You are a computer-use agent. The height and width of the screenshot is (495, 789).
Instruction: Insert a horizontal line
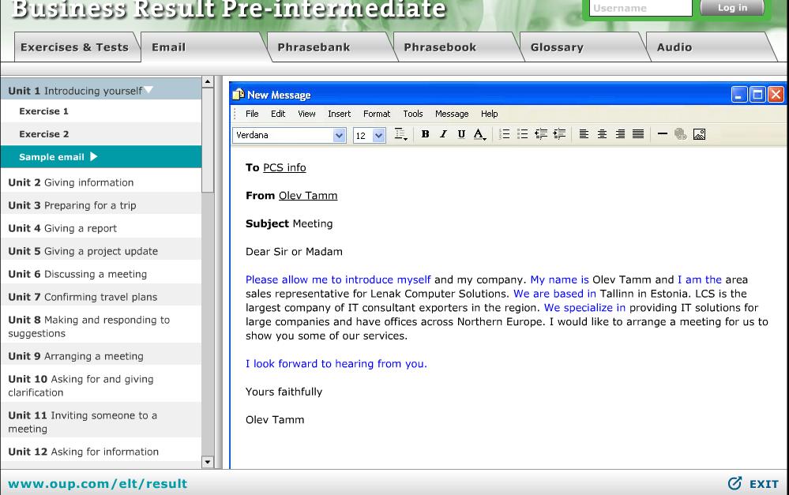click(x=662, y=134)
